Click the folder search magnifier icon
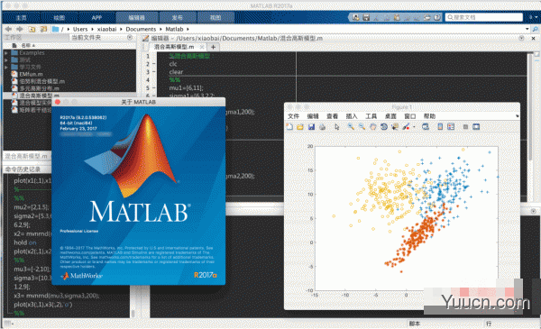Image resolution: width=541 pixels, height=329 pixels. [535, 30]
